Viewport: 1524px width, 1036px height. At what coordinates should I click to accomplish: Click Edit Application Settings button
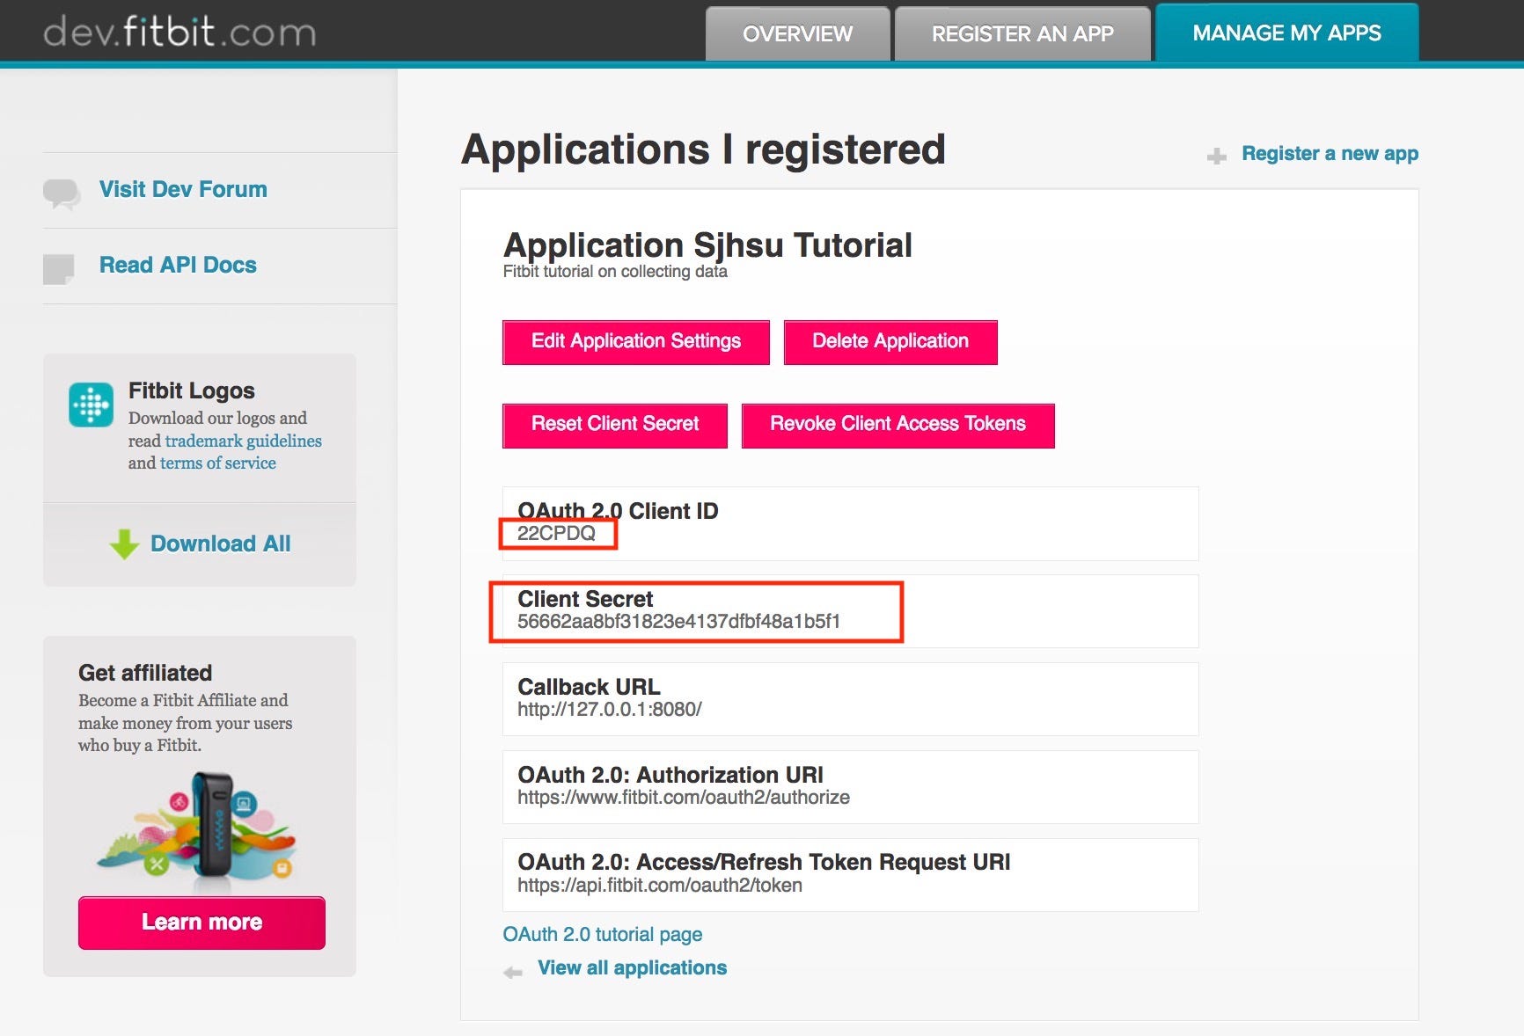click(x=636, y=342)
